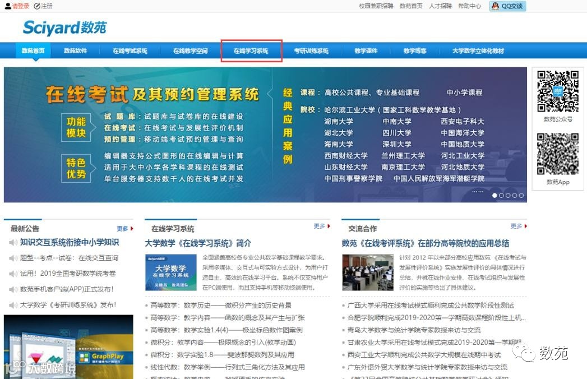587x379 pixels.
Task: Click speaker icon beside 数苑手机客户端(APP)正式发布
Action: [x=13, y=289]
